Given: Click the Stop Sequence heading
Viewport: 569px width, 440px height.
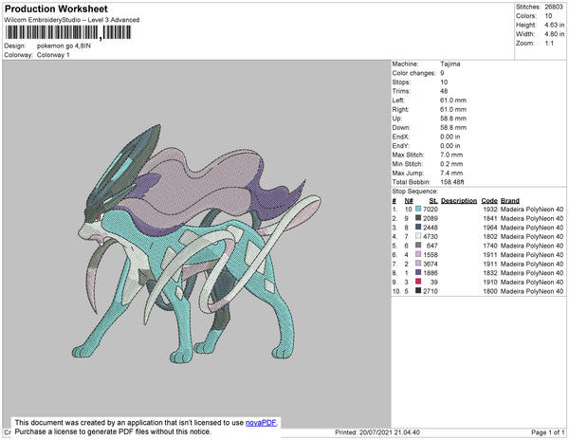Looking at the screenshot, I should click(x=415, y=192).
